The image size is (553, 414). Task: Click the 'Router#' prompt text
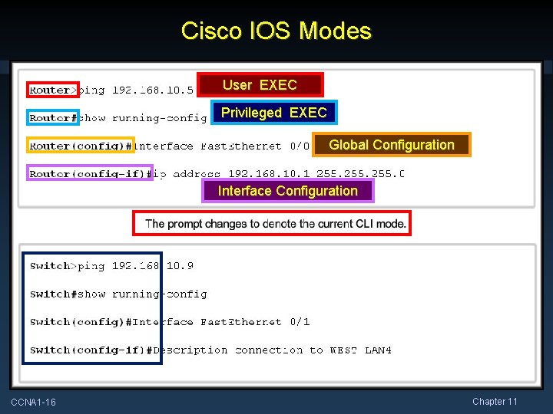click(53, 117)
